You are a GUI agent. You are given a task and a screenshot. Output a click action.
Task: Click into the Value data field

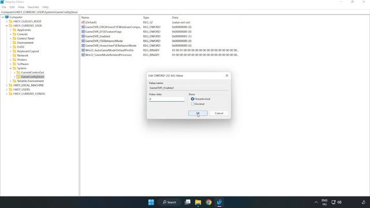click(166, 99)
